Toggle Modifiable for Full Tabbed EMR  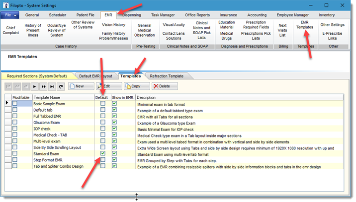(15, 116)
